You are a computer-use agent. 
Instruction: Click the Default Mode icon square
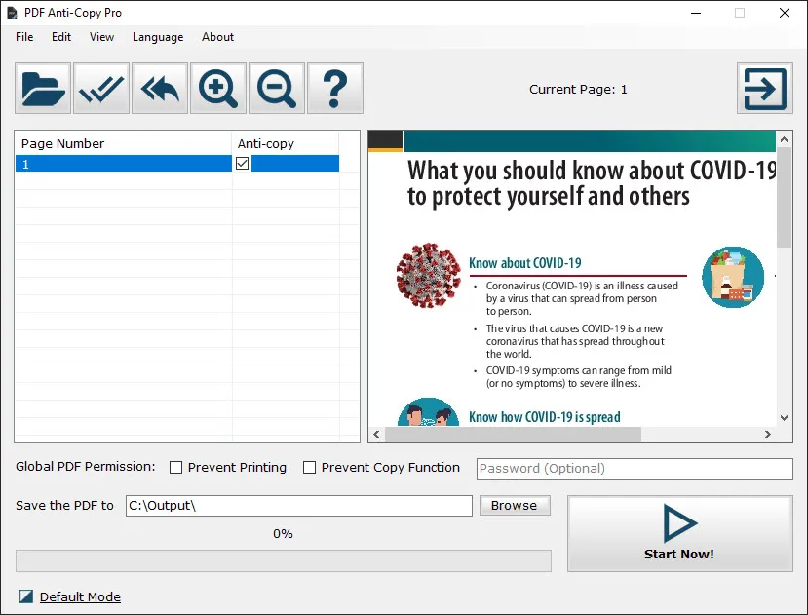(26, 596)
